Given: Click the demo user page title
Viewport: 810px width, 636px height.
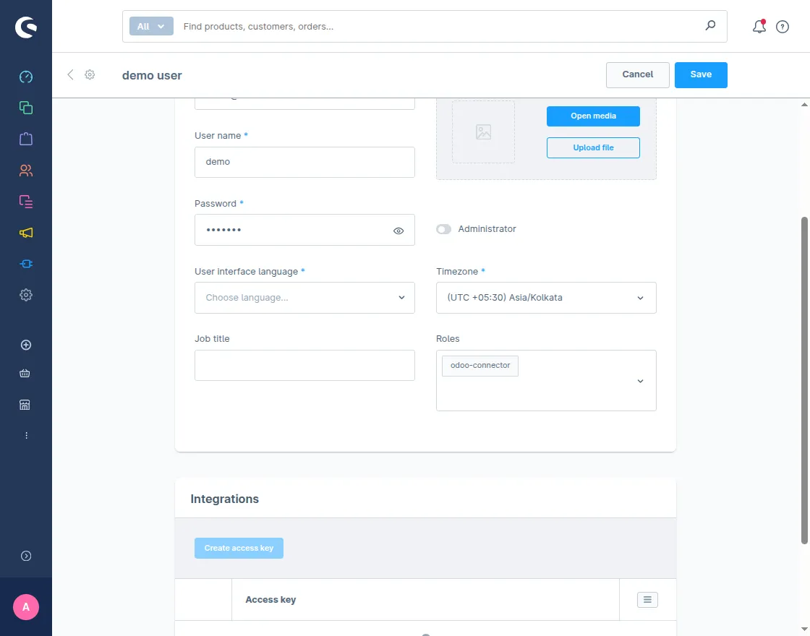Looking at the screenshot, I should tap(152, 75).
